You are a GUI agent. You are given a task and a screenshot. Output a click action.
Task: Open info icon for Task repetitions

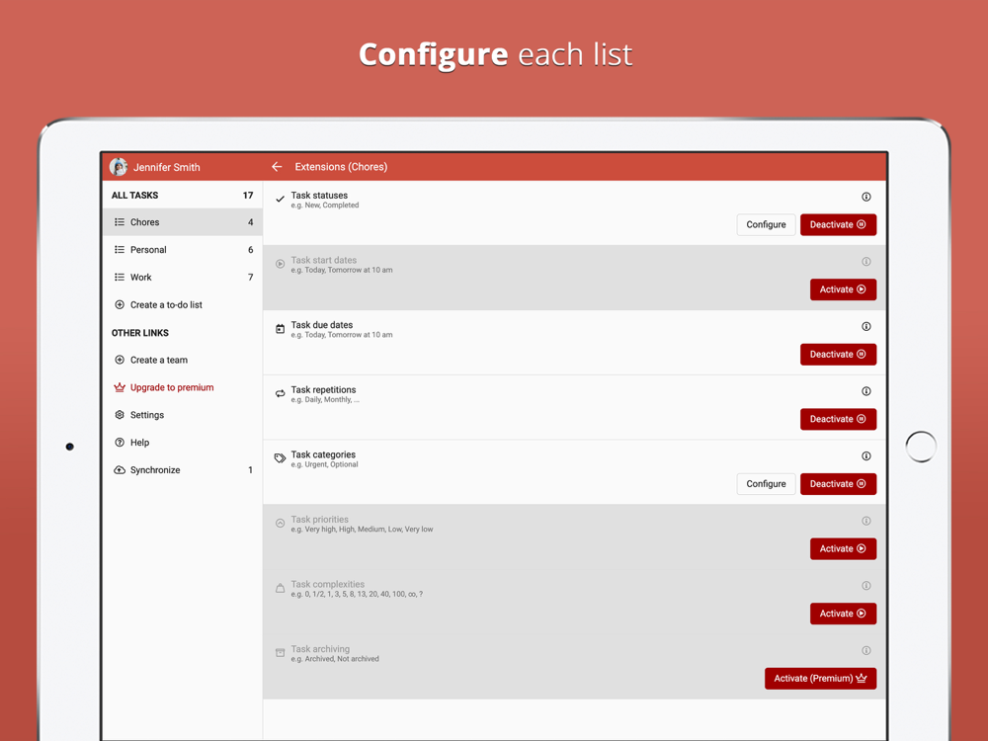click(866, 391)
